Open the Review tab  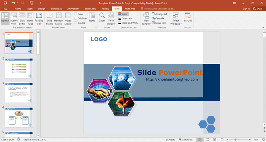(105, 9)
